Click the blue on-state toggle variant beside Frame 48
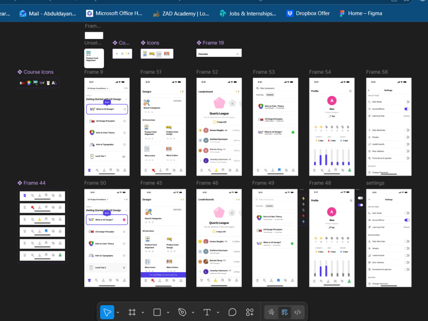Image resolution: width=428 pixels, height=321 pixels. [x=360, y=205]
